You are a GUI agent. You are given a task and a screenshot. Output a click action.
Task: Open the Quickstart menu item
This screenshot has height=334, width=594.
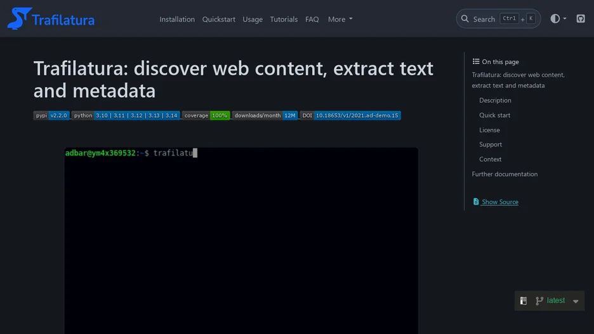pyautogui.click(x=218, y=19)
